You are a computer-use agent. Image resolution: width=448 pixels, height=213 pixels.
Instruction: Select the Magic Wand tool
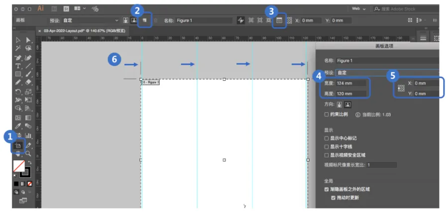[x=18, y=48]
